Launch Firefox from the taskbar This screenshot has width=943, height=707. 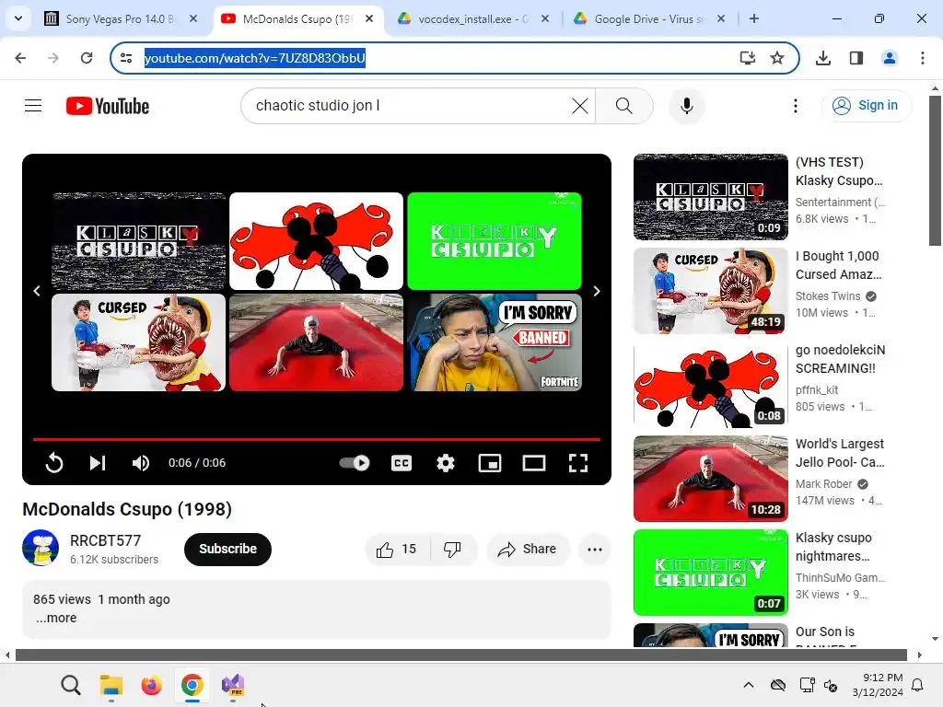(152, 685)
